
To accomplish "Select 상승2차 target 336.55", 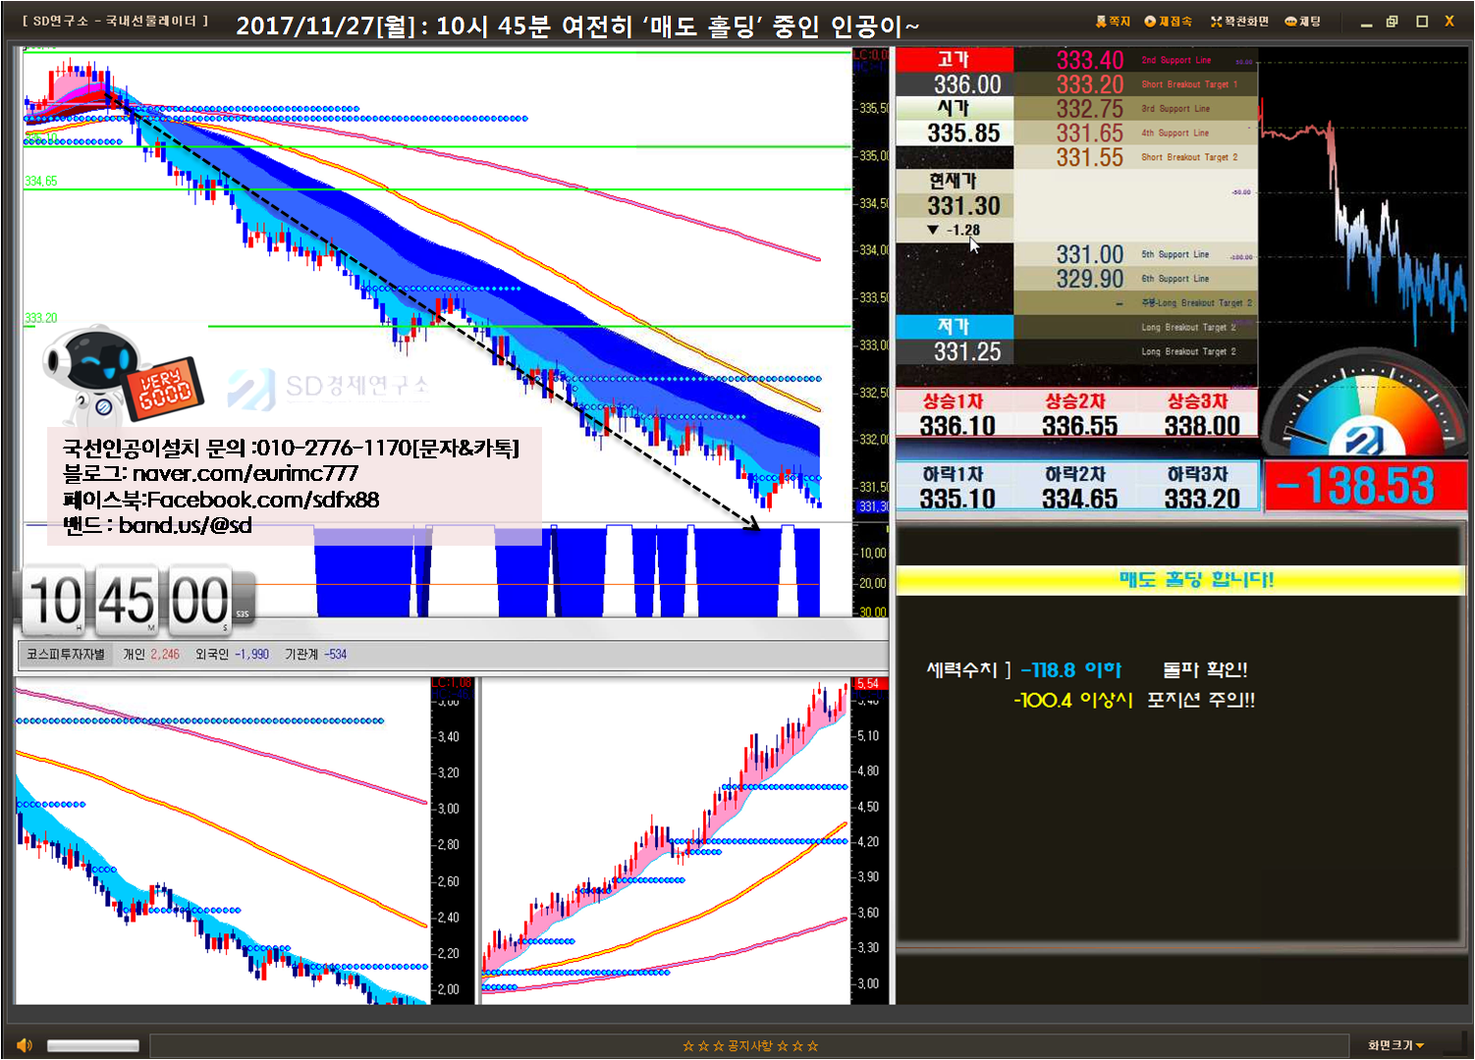I will (x=1078, y=414).
